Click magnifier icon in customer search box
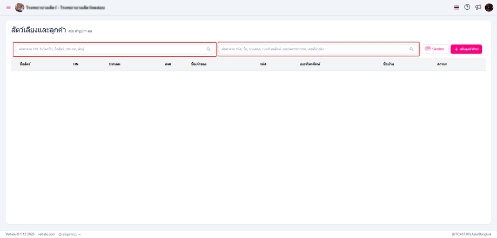The height and width of the screenshot is (238, 497). (x=412, y=49)
